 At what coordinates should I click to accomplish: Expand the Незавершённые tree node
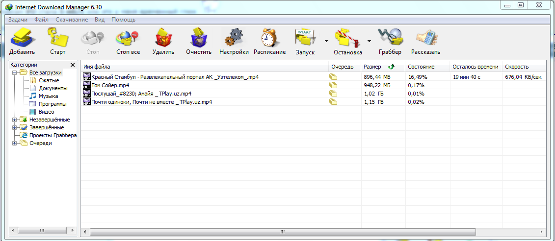pyautogui.click(x=15, y=120)
